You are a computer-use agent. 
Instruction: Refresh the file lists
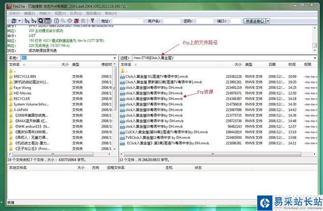click(x=56, y=21)
